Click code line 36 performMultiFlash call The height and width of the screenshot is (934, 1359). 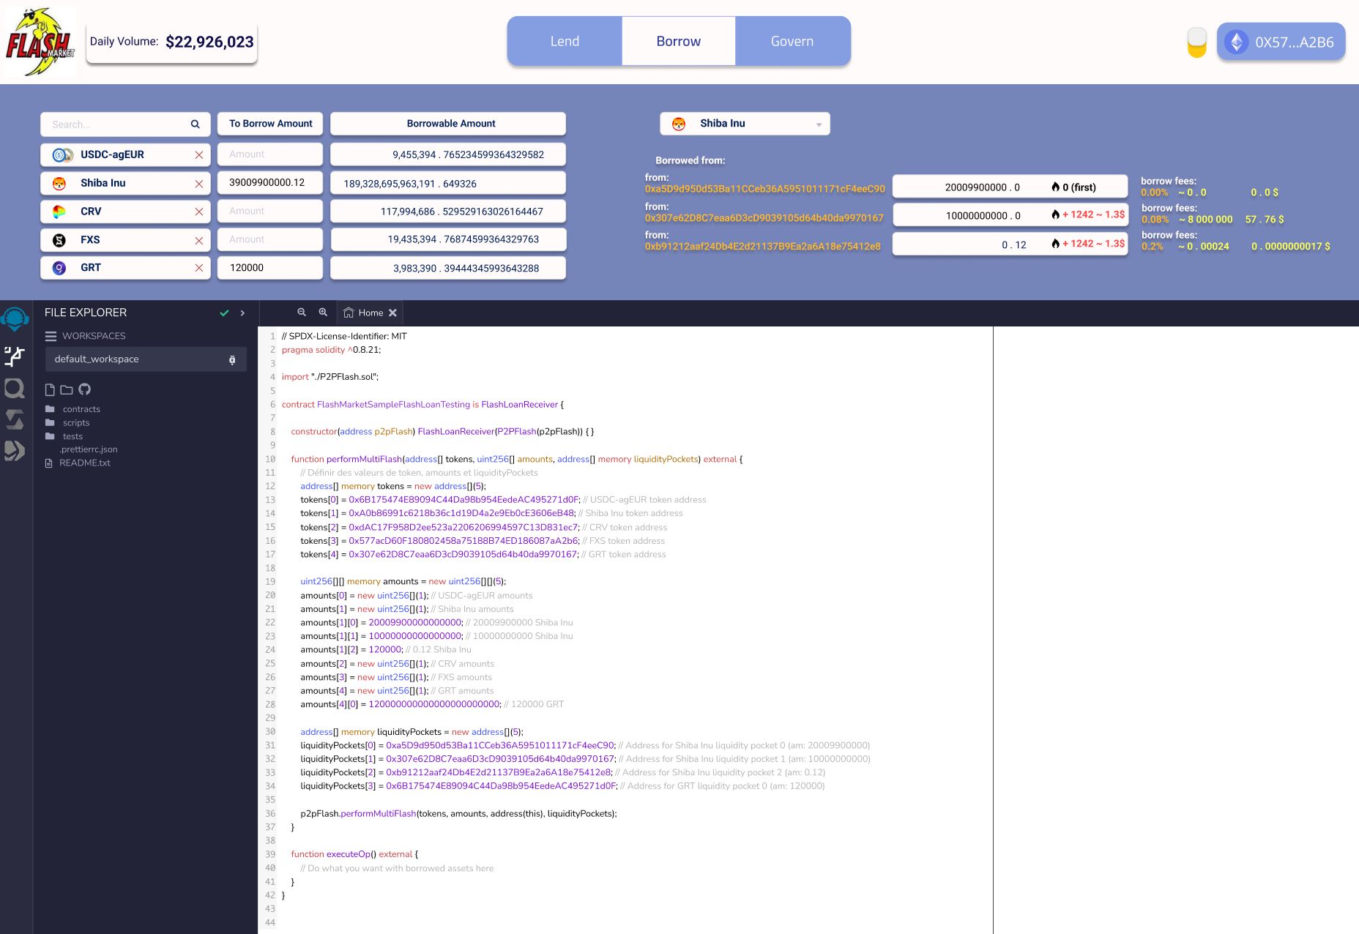458,814
